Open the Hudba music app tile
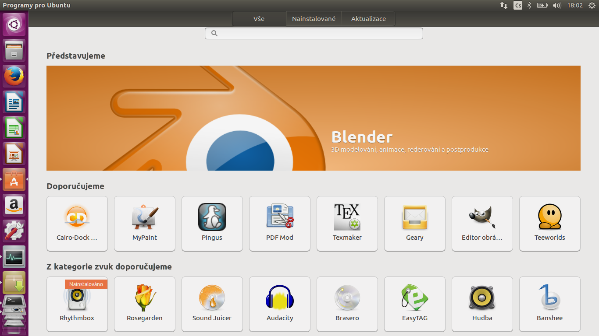The height and width of the screenshot is (336, 599). 482,304
